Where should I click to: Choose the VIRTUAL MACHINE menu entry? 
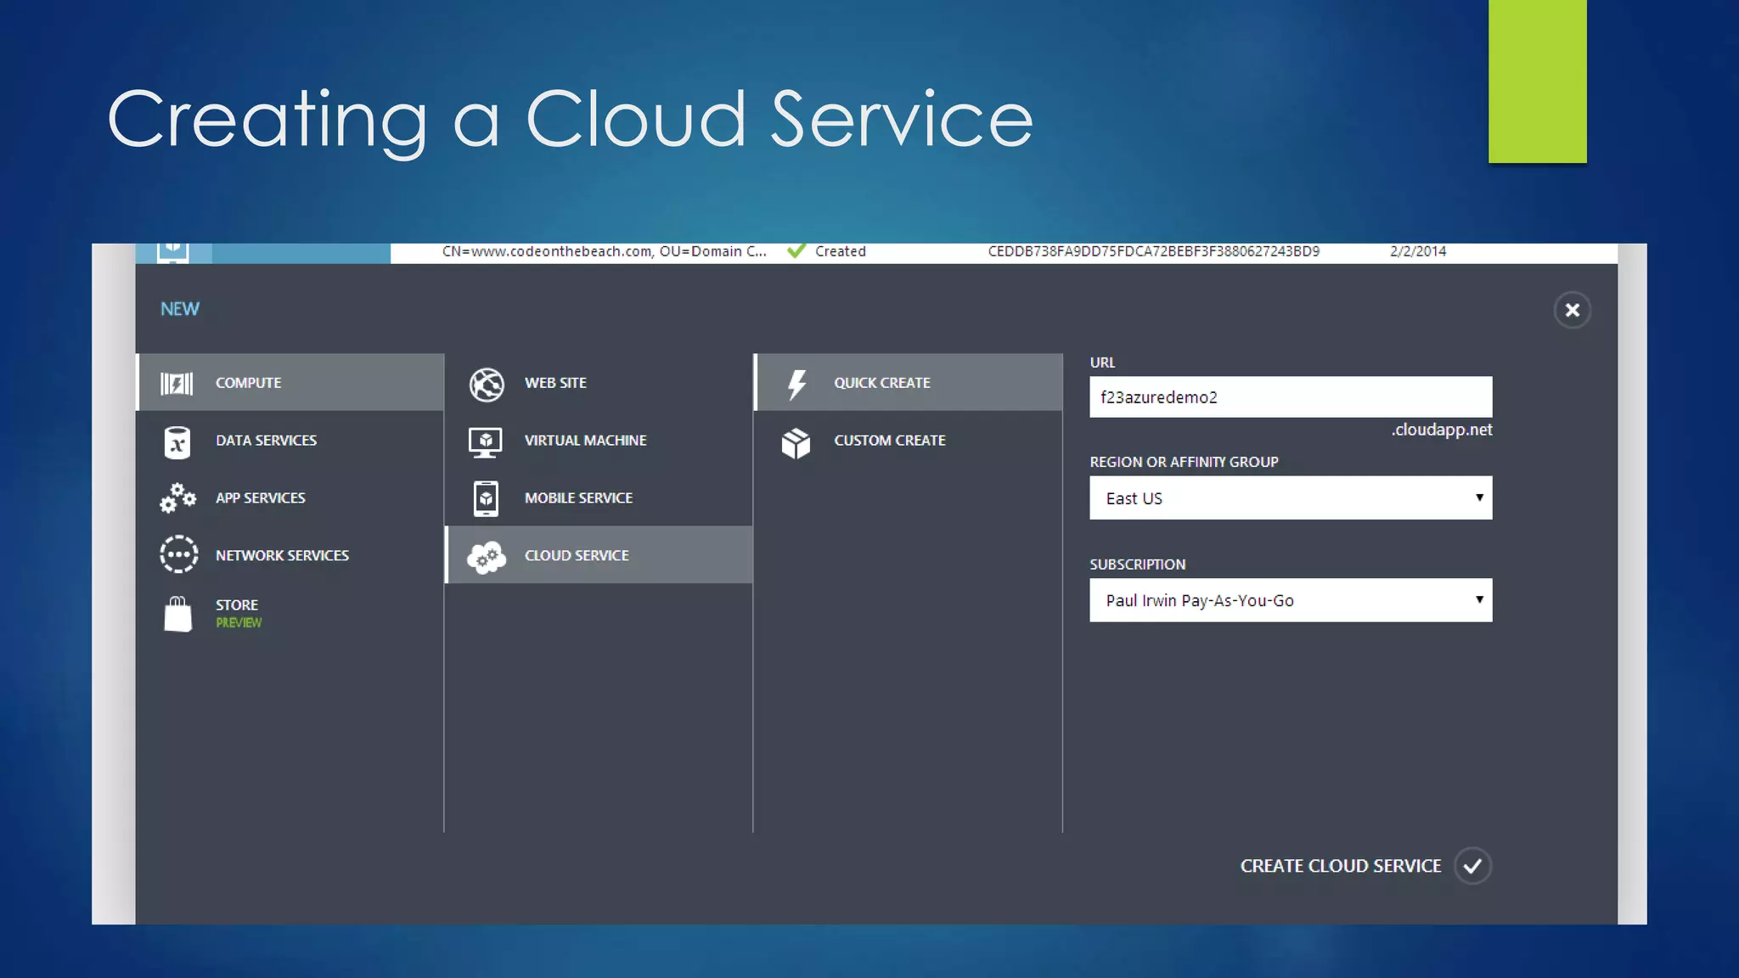[x=585, y=441]
